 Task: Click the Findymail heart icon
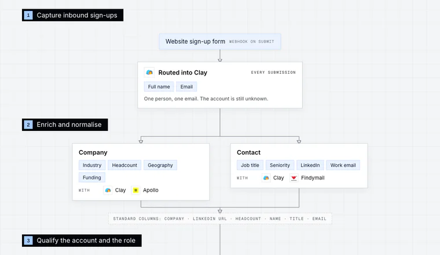tap(294, 178)
